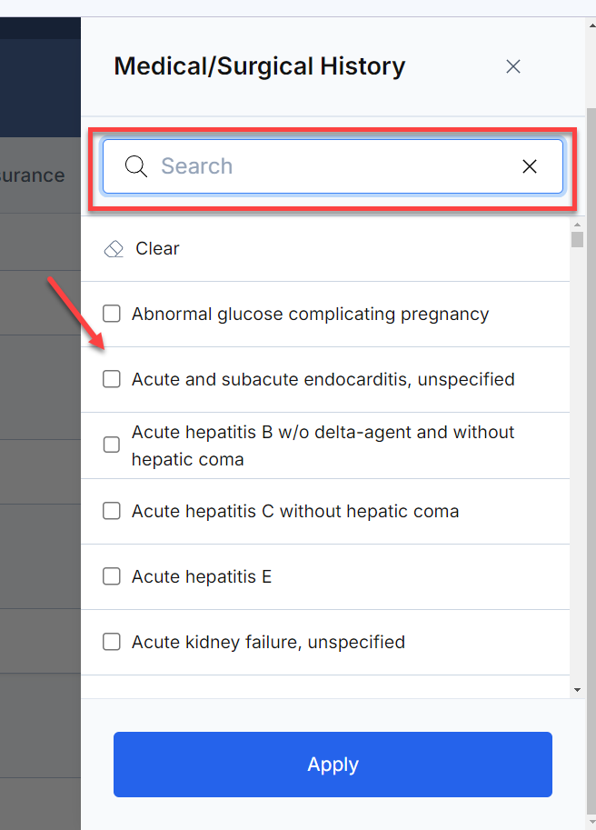Click the Abnormal glucose complicating pregnancy label
This screenshot has width=596, height=830.
pyautogui.click(x=310, y=314)
